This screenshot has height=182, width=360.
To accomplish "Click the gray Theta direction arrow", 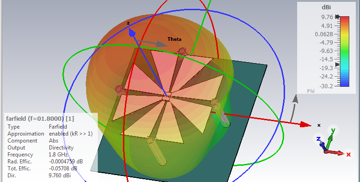I will tap(151, 43).
